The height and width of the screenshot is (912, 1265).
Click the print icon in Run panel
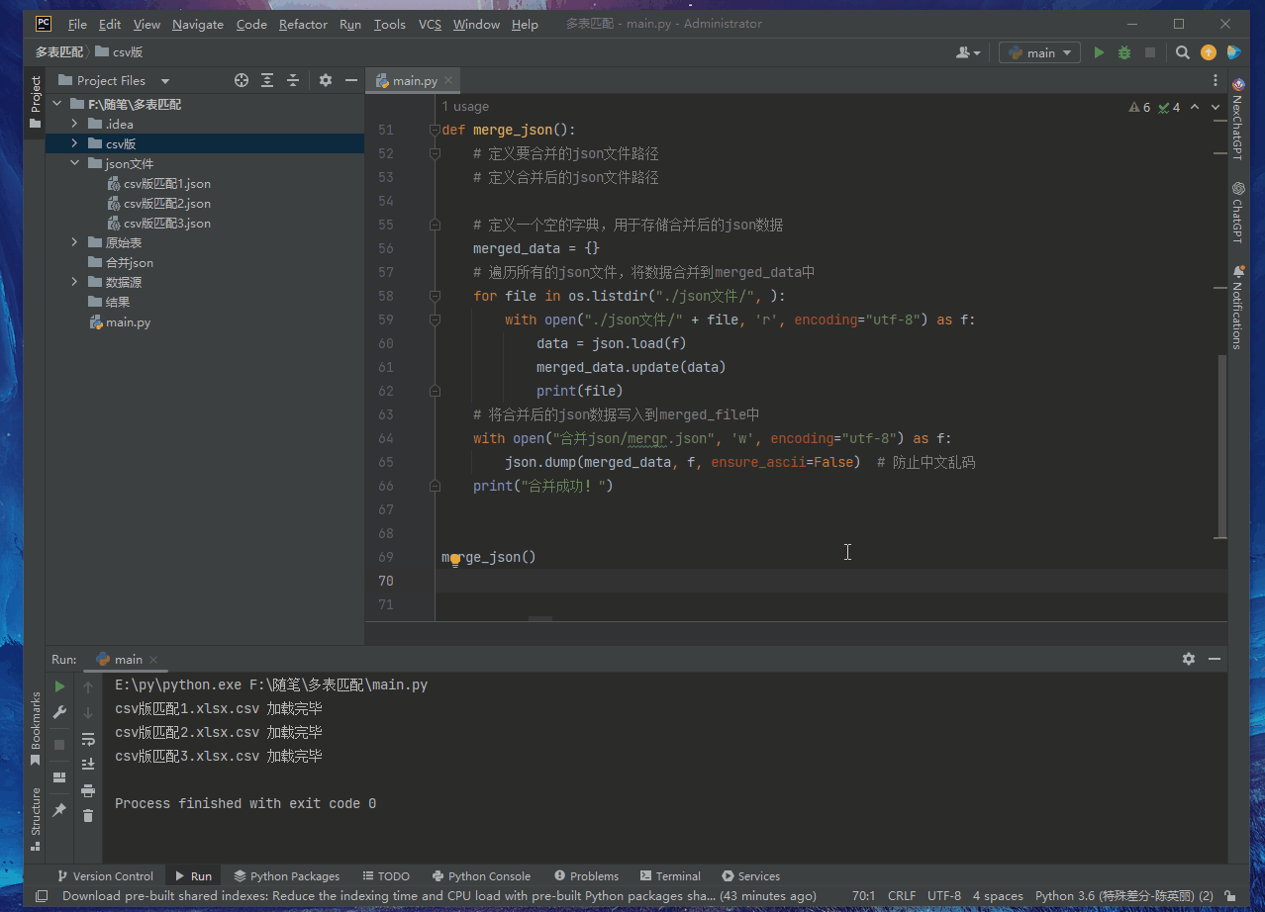[88, 789]
